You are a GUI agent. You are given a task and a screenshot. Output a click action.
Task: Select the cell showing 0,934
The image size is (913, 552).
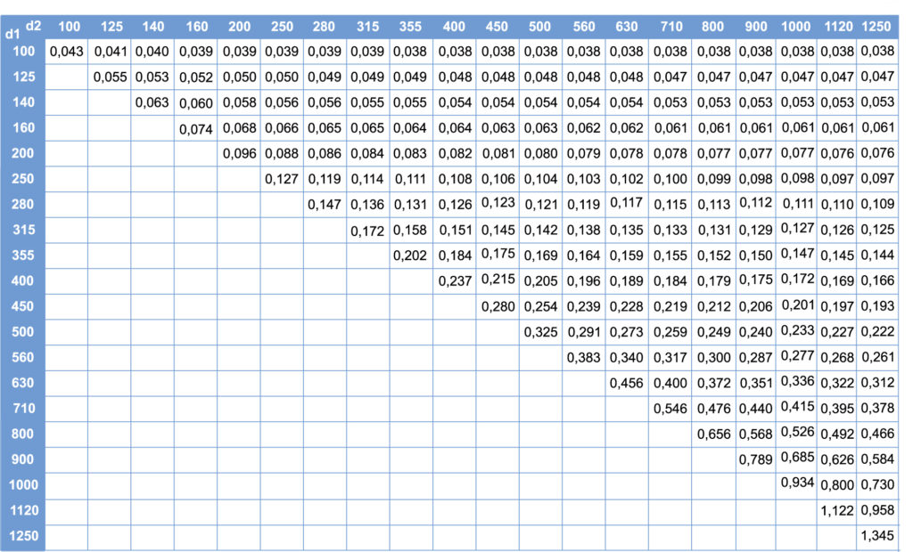click(x=796, y=483)
